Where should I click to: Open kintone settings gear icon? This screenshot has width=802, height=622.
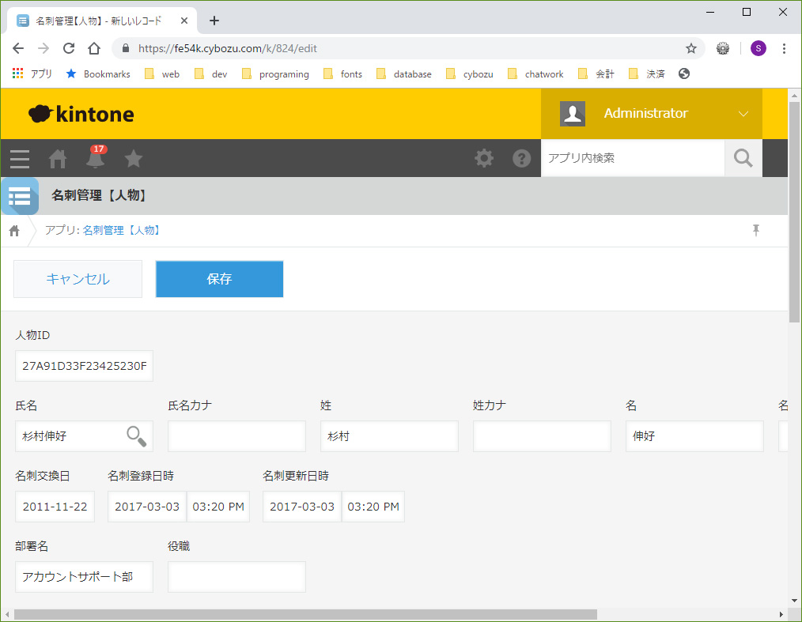pyautogui.click(x=484, y=158)
